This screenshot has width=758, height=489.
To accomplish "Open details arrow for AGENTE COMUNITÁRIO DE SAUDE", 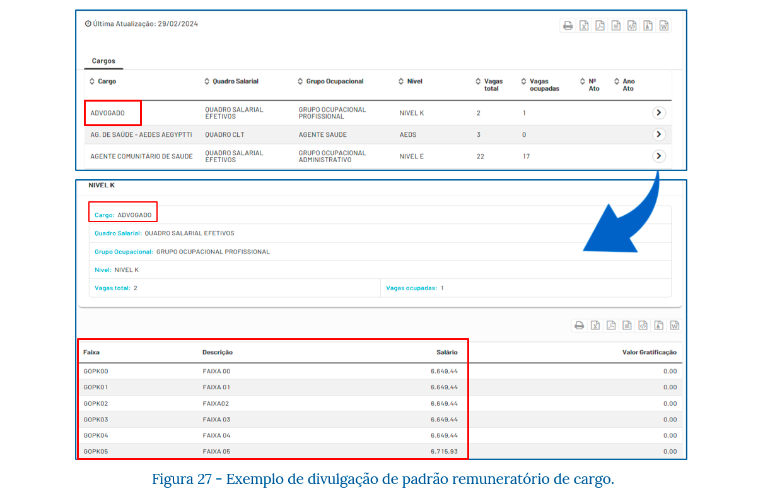I will 658,156.
